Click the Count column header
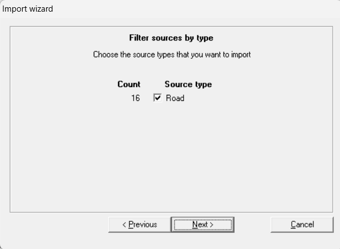Screen dimensions: 340x249 click(x=129, y=84)
